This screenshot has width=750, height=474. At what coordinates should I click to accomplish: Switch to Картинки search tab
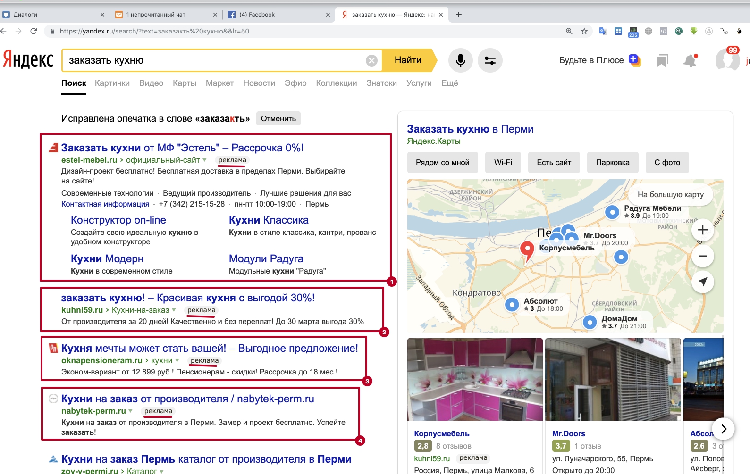pos(112,83)
